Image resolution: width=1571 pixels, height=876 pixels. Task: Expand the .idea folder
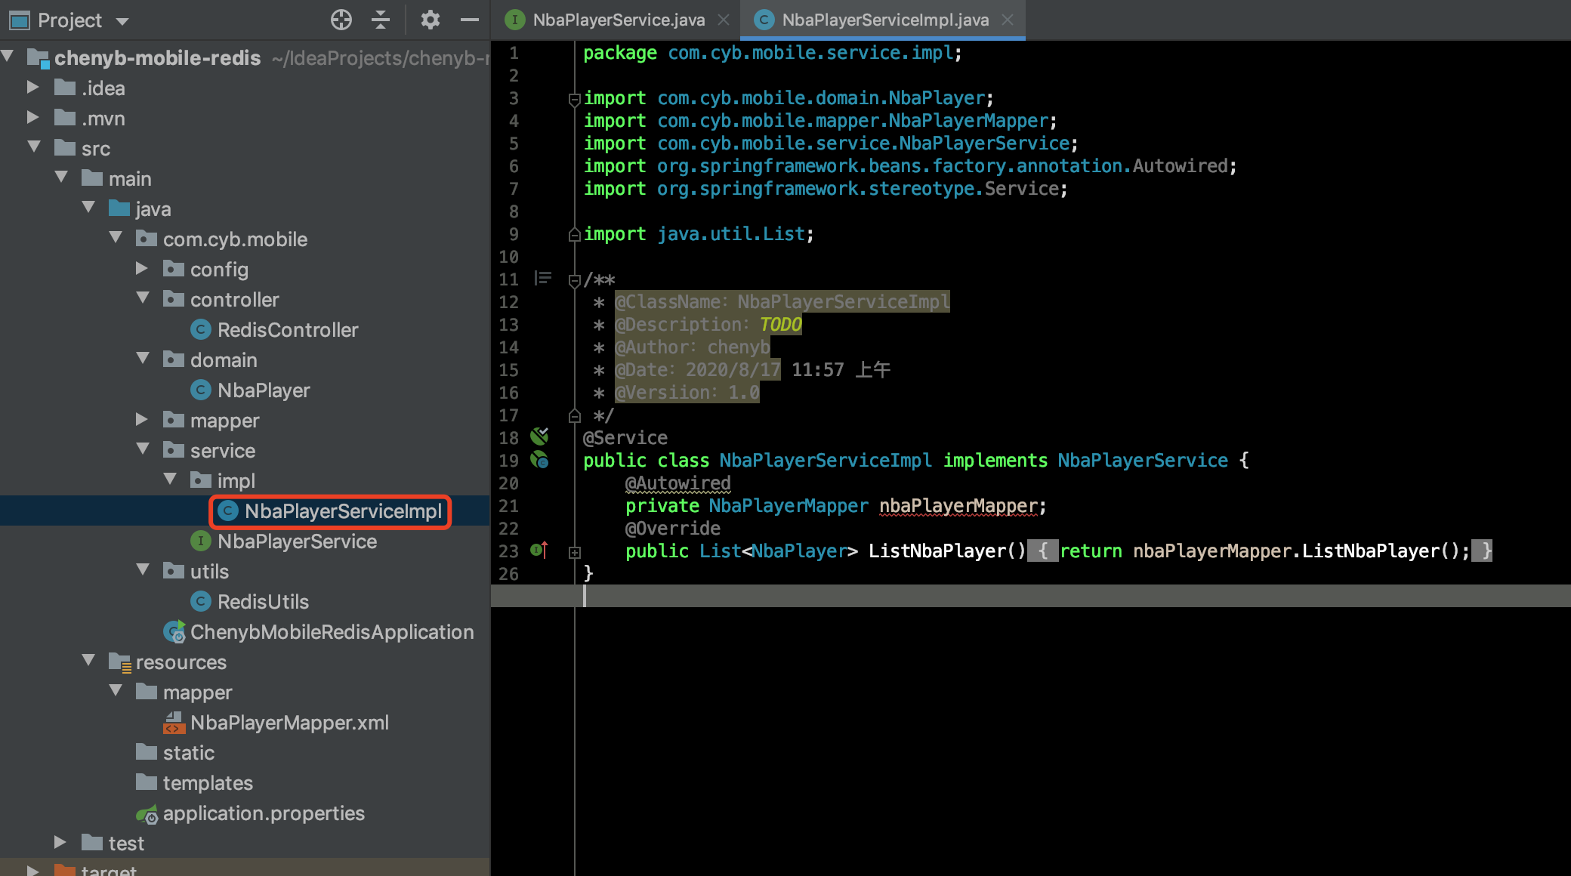tap(33, 87)
